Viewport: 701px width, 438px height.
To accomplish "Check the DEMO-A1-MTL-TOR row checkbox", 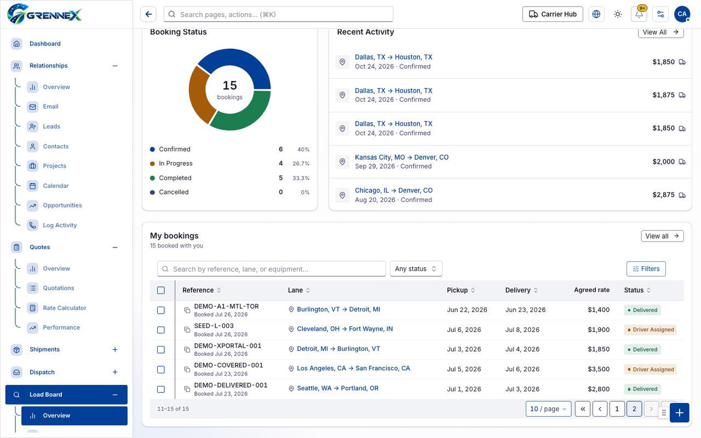I will 161,310.
